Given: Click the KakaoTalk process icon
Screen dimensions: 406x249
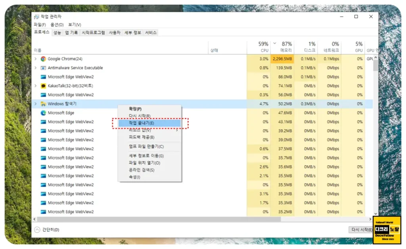Looking at the screenshot, I should click(43, 86).
